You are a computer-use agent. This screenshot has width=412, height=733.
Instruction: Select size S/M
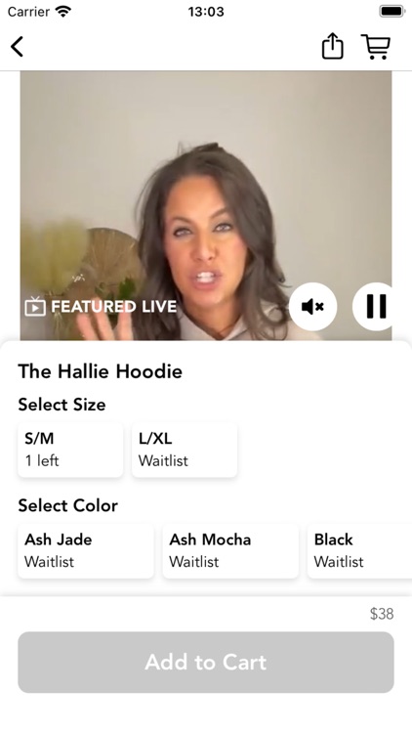point(70,450)
